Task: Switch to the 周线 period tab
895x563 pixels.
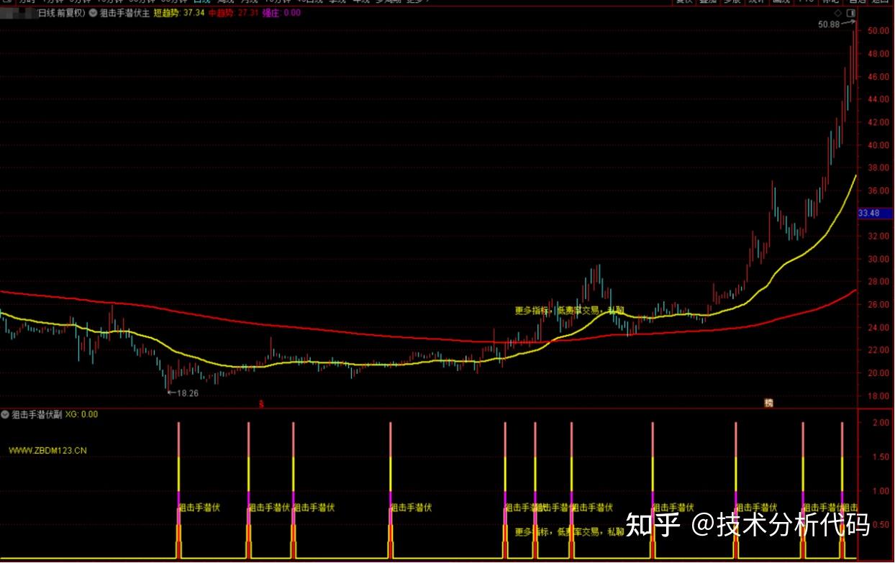Action: click(227, 1)
